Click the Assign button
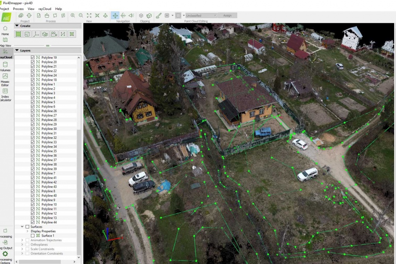Viewport: 396px width, 264px height. (227, 15)
